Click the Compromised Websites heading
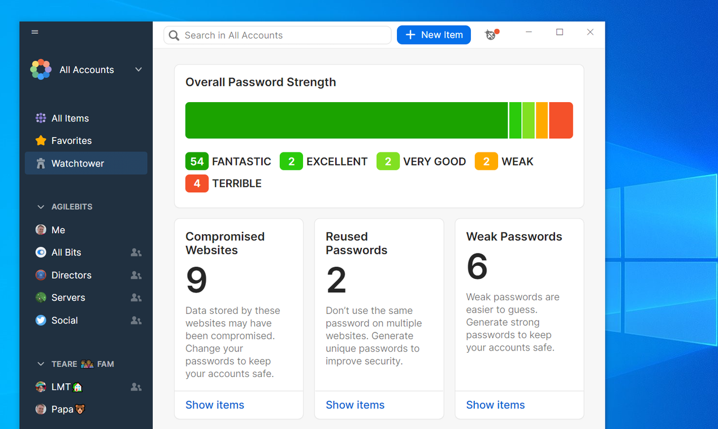 (x=225, y=243)
